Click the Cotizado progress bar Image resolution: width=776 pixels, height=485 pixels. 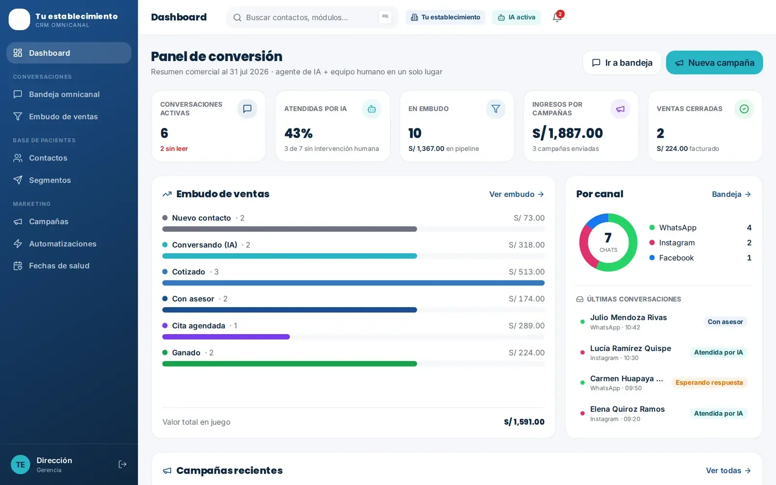pos(354,283)
